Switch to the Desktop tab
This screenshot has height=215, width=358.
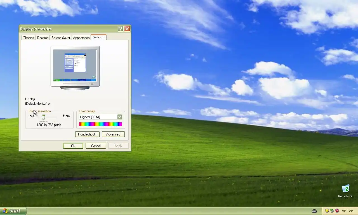pyautogui.click(x=43, y=38)
